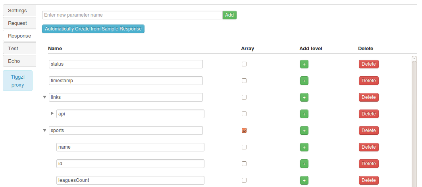The image size is (422, 187).
Task: Focus the new parameter name input field
Action: (x=132, y=15)
